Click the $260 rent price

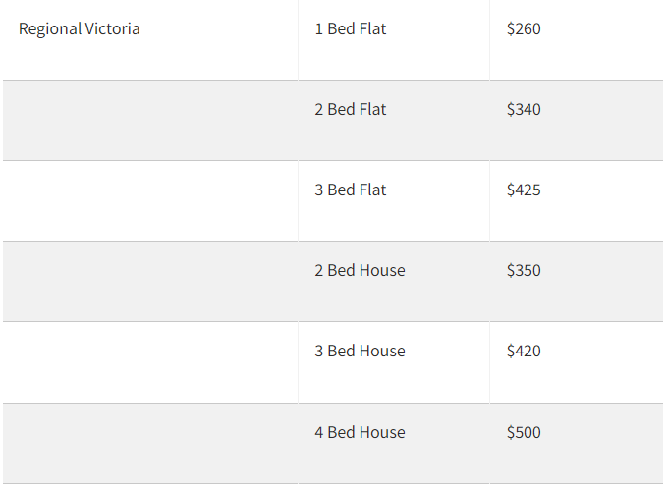pos(524,28)
